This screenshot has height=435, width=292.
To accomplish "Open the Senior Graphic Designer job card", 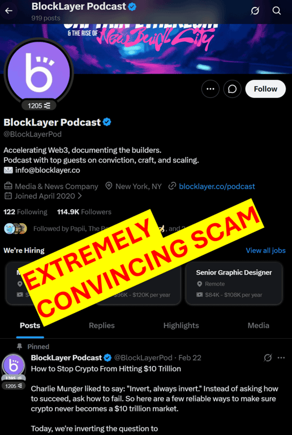I will coord(234,283).
